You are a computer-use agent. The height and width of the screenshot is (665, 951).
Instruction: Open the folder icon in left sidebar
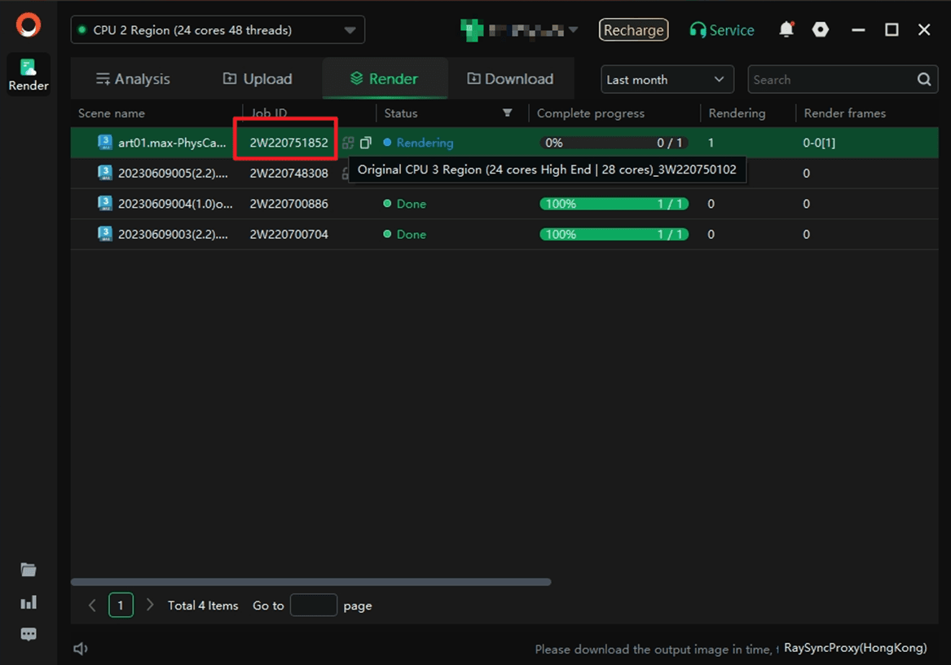click(29, 570)
